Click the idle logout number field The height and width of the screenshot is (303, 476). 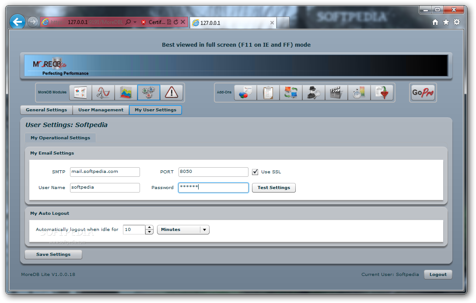pyautogui.click(x=134, y=230)
